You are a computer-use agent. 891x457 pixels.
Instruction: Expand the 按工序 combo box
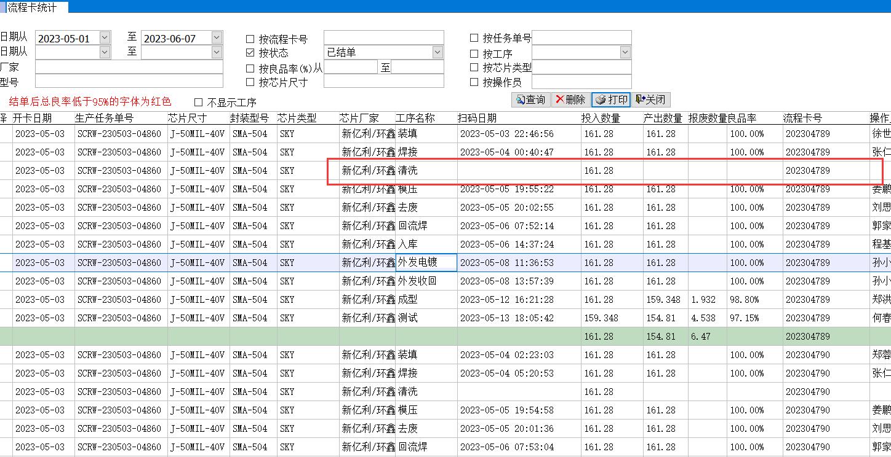coord(625,53)
